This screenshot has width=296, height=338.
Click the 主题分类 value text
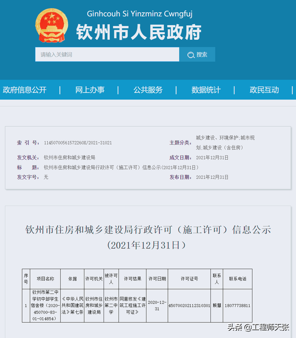tap(225, 143)
